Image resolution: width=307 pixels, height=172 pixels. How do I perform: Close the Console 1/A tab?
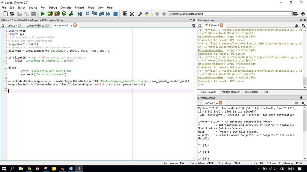click(220, 103)
